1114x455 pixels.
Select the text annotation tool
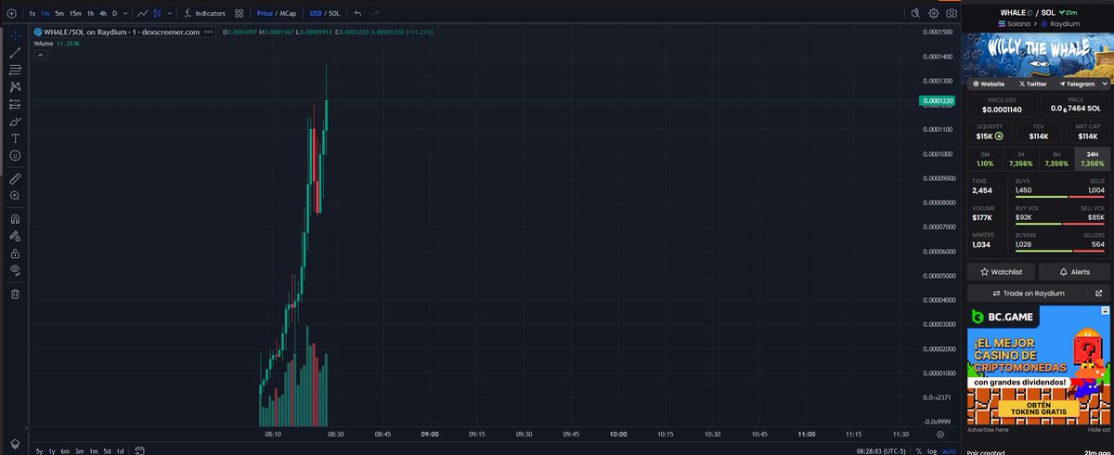click(15, 137)
